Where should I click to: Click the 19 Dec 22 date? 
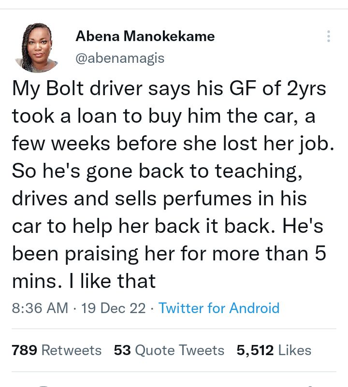[x=114, y=308]
